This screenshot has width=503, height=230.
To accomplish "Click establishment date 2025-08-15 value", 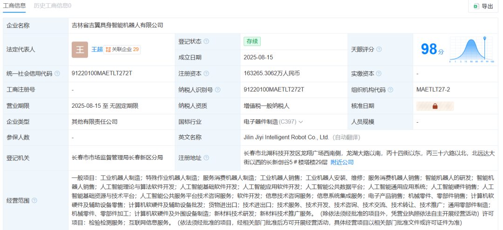I will point(258,58).
